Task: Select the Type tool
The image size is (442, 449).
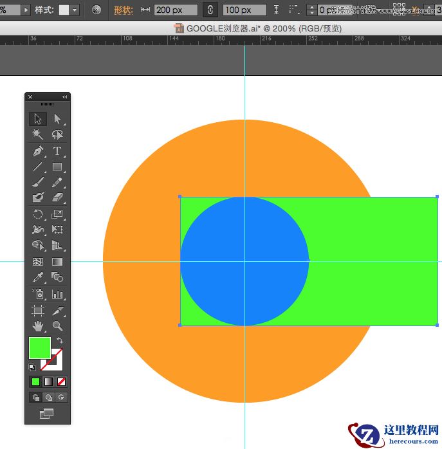Action: 57,151
